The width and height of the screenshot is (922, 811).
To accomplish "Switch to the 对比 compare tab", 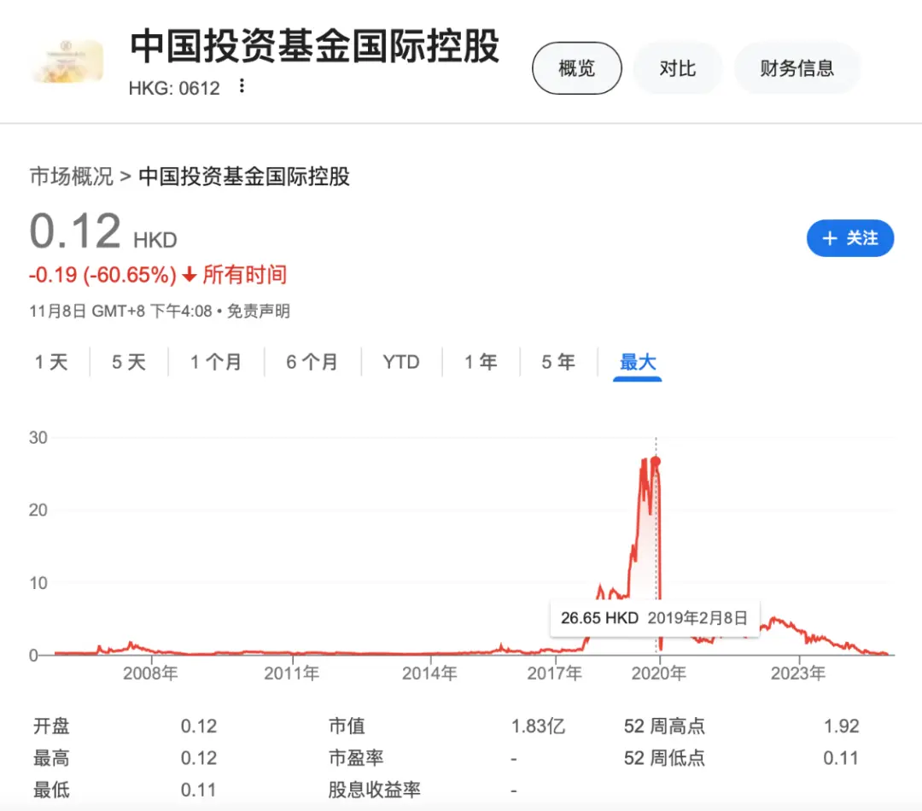I will pyautogui.click(x=678, y=68).
